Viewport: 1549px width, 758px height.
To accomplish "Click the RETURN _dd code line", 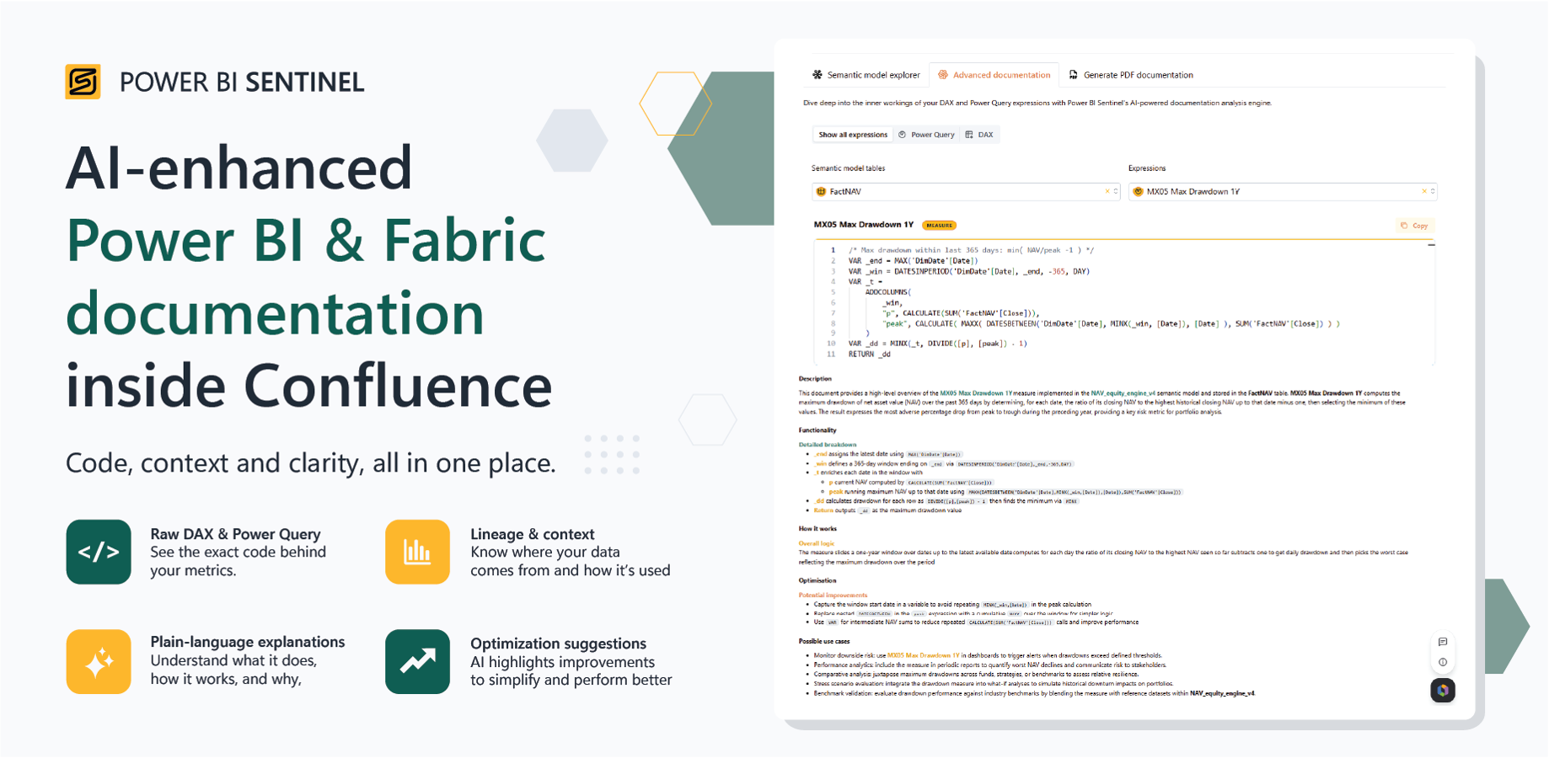I will [869, 355].
